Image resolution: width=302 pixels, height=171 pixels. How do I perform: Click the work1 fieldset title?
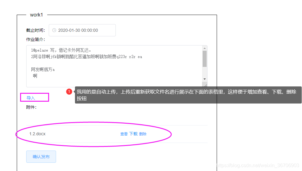click(x=36, y=15)
